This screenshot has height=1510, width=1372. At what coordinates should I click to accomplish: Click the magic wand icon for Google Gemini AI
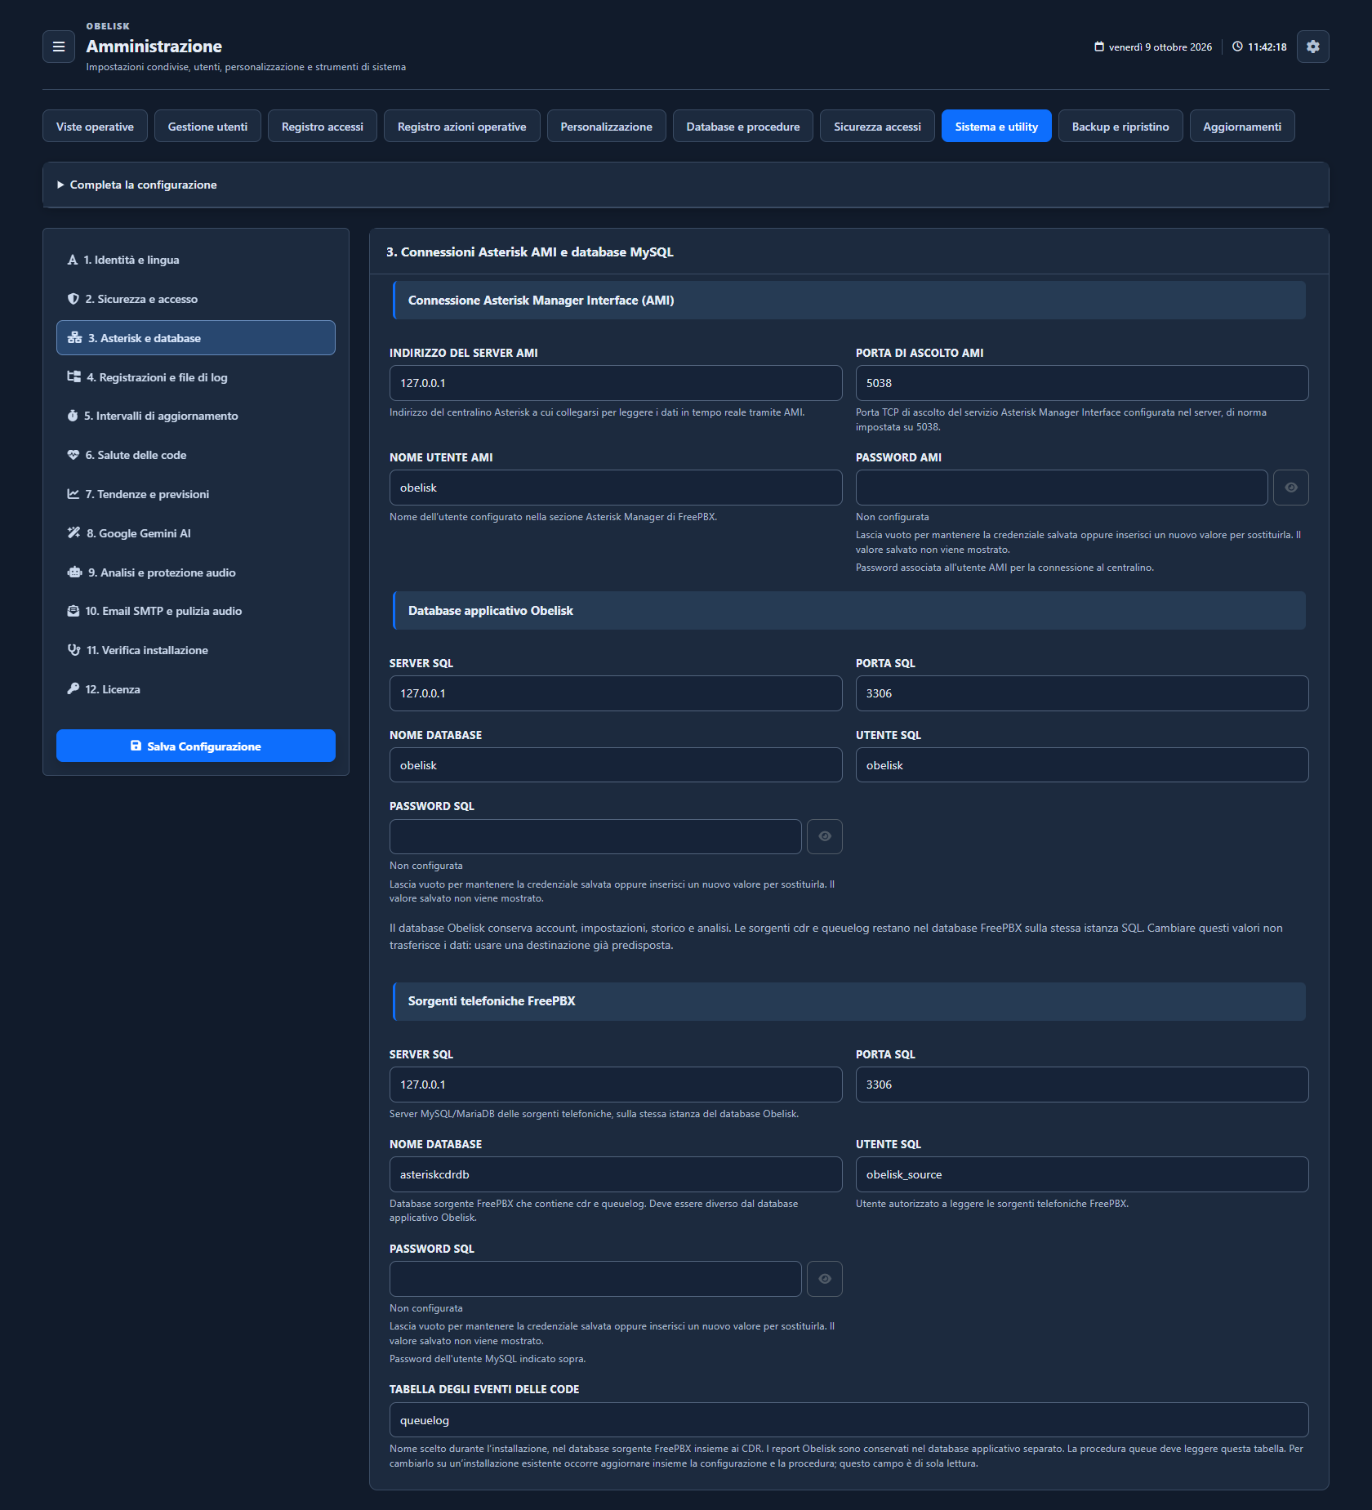(x=74, y=533)
